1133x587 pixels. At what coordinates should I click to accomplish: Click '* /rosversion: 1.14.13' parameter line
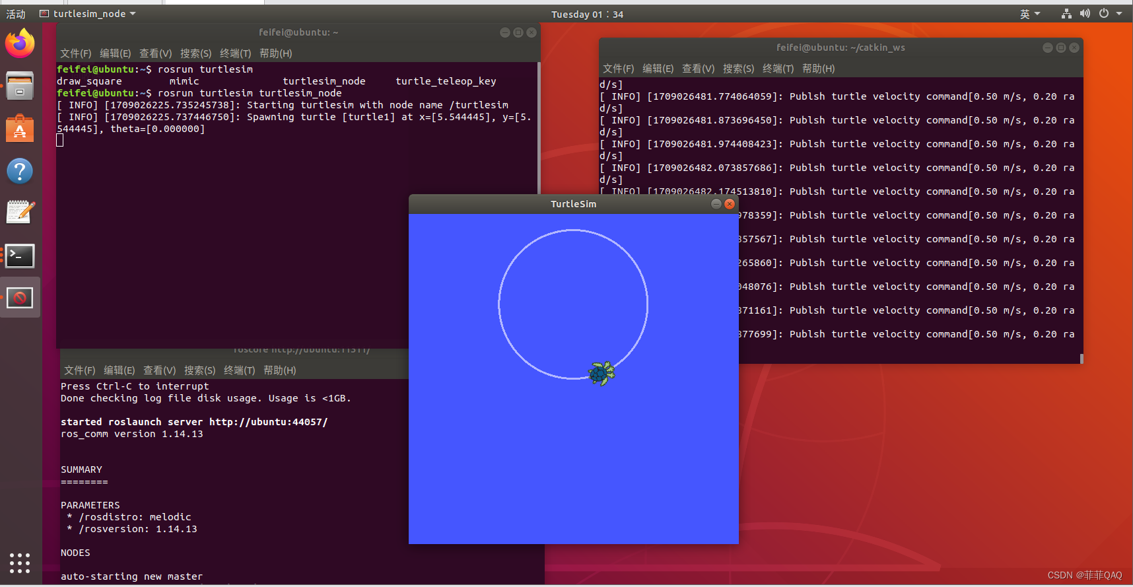pos(131,529)
